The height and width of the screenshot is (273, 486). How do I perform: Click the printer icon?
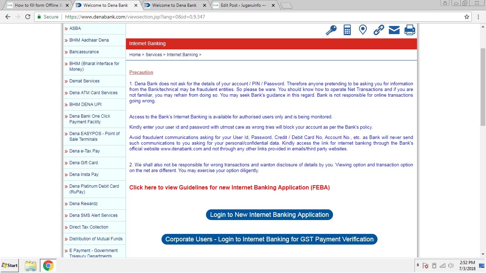(x=410, y=30)
